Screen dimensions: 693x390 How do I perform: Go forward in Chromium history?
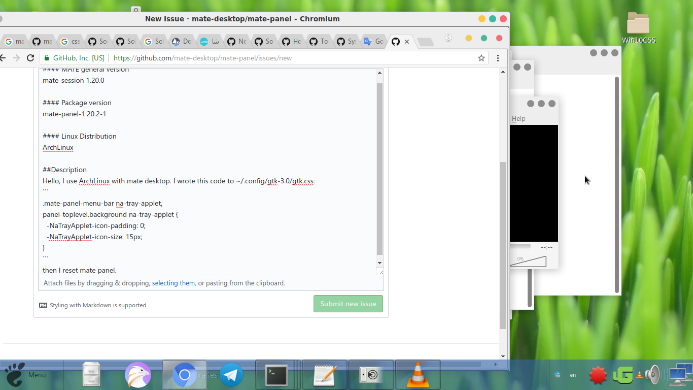tap(16, 58)
